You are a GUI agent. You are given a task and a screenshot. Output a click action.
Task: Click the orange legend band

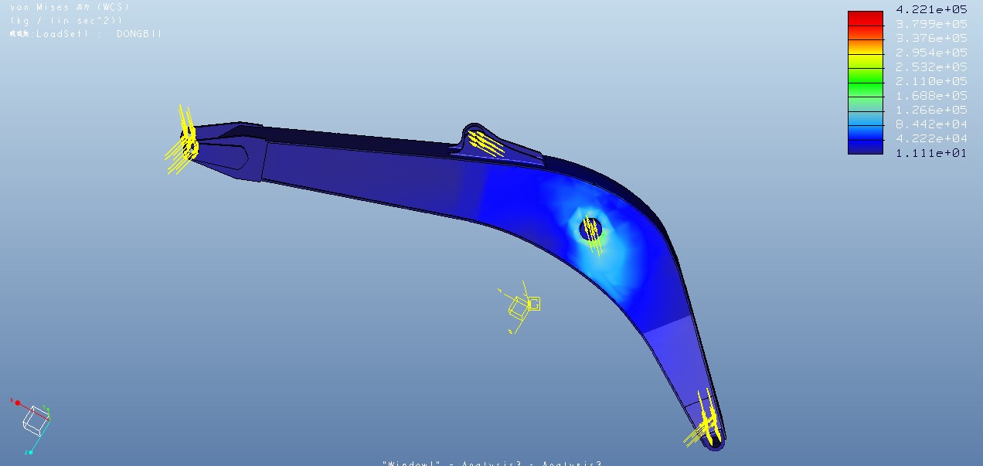tap(866, 47)
